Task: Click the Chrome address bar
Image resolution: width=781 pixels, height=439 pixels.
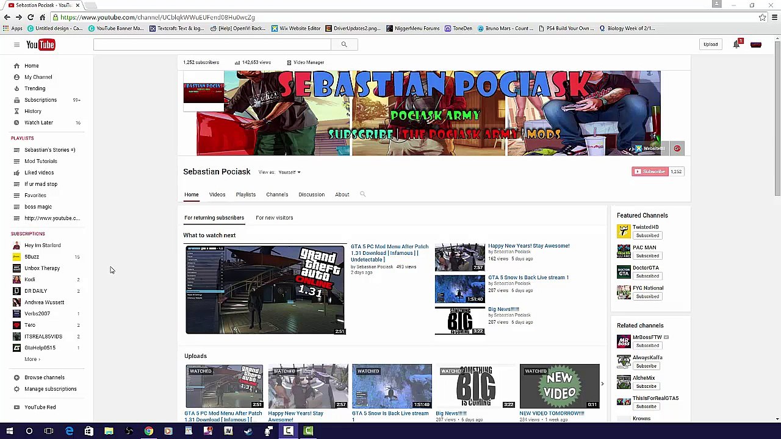Action: [403, 17]
